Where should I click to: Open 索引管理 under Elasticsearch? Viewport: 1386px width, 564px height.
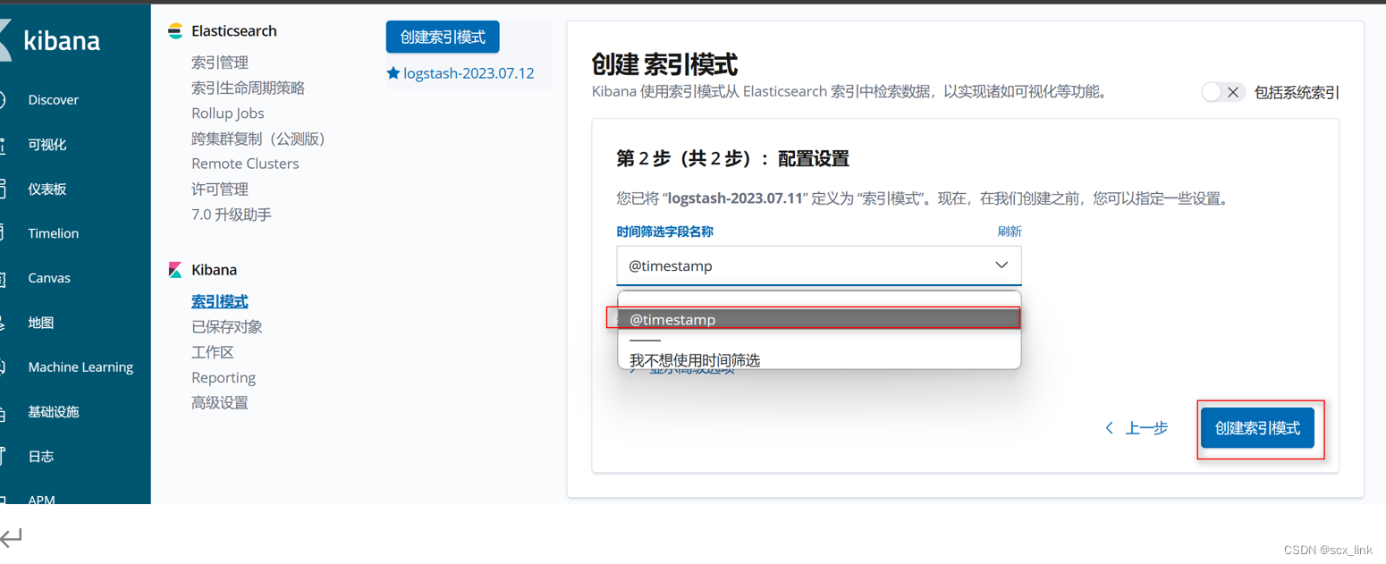pos(219,63)
